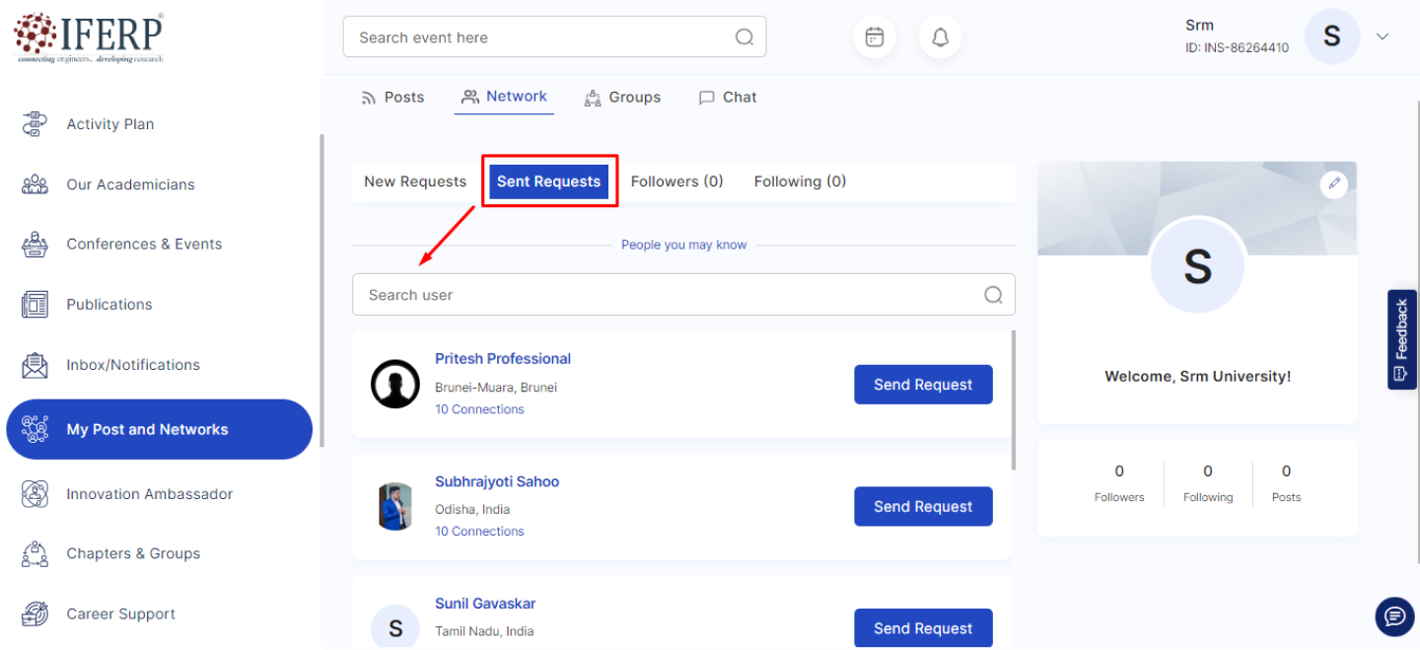Viewport: 1420px width, 650px height.
Task: Click the Feedback side tab
Action: pos(1401,339)
